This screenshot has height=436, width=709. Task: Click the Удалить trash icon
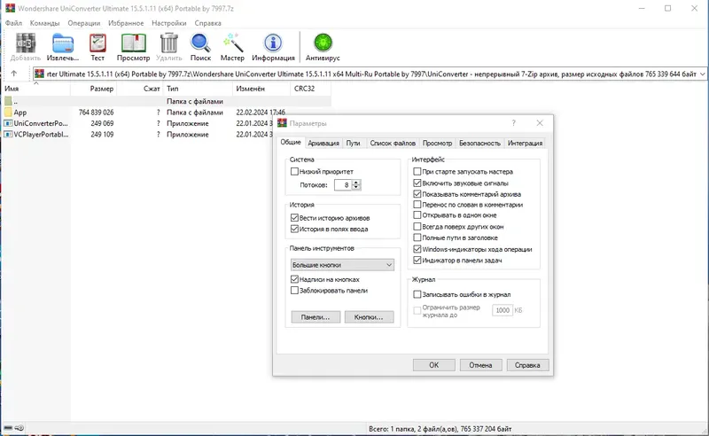(x=169, y=43)
